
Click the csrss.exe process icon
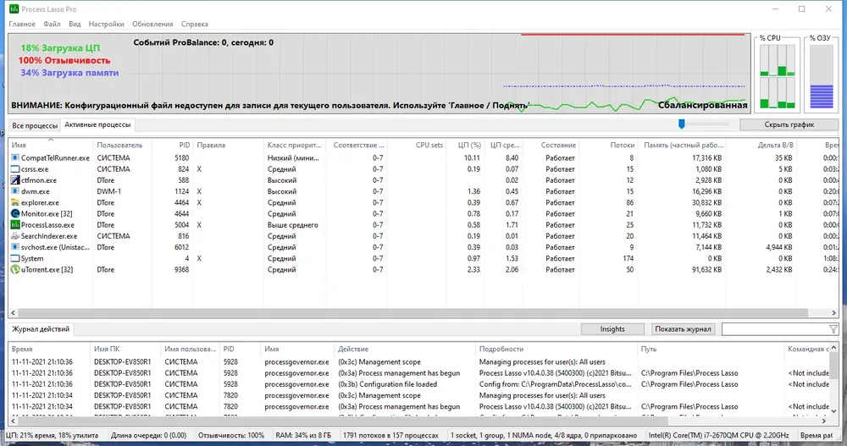15,169
